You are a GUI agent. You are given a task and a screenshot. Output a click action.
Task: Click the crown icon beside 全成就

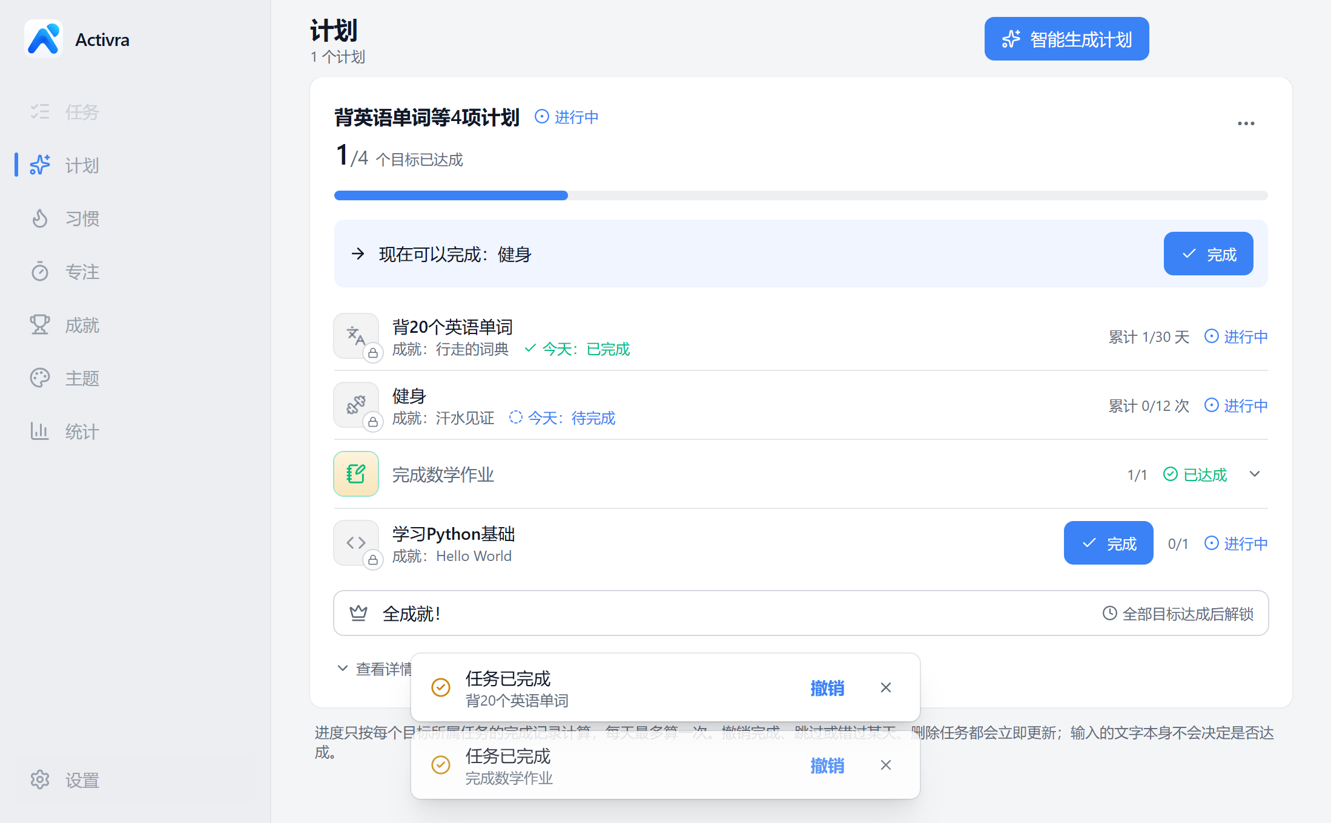[x=358, y=614]
